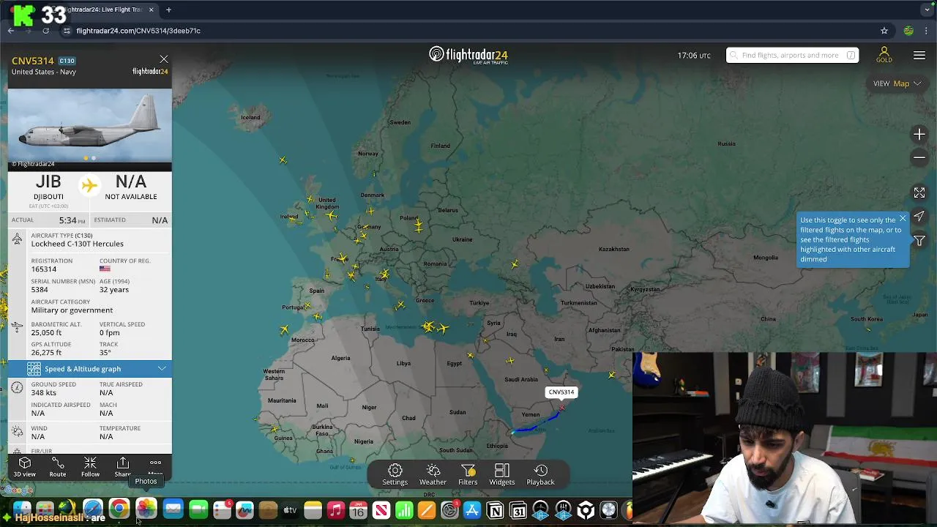Open Photos app from the Dock
The width and height of the screenshot is (937, 527).
(146, 509)
